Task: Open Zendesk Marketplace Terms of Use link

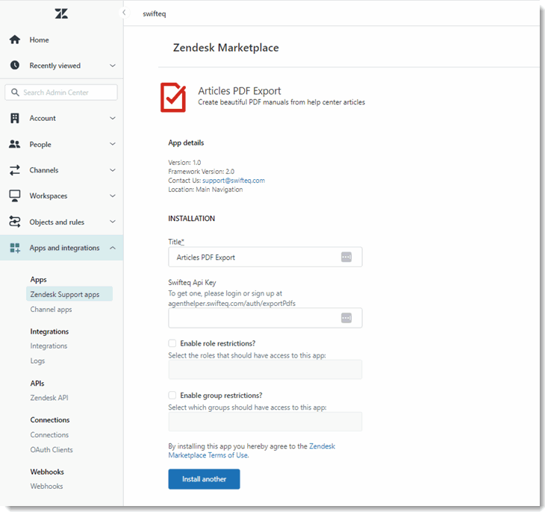Action: click(252, 451)
